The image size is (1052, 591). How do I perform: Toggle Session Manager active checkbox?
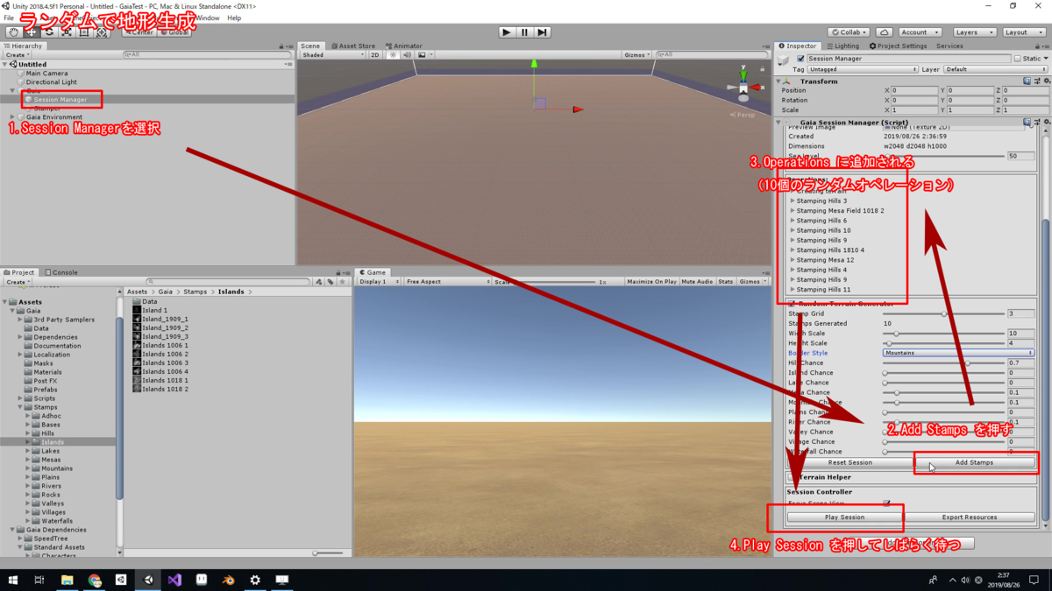tap(800, 59)
